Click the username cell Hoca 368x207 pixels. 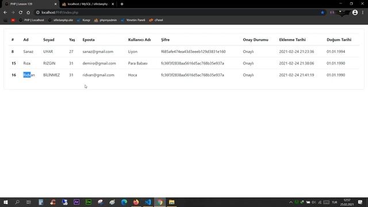point(132,75)
